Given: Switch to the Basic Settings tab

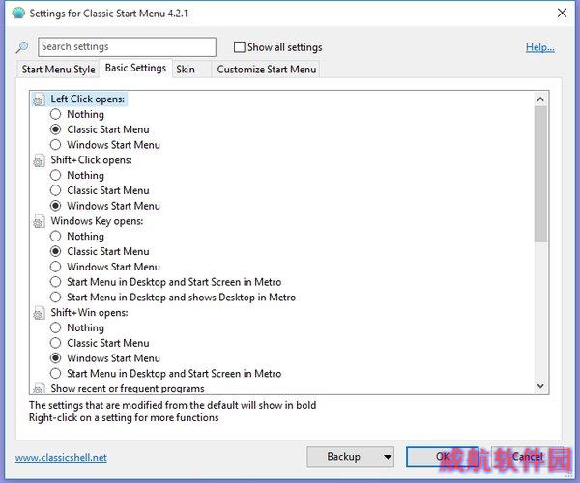Looking at the screenshot, I should pos(135,68).
